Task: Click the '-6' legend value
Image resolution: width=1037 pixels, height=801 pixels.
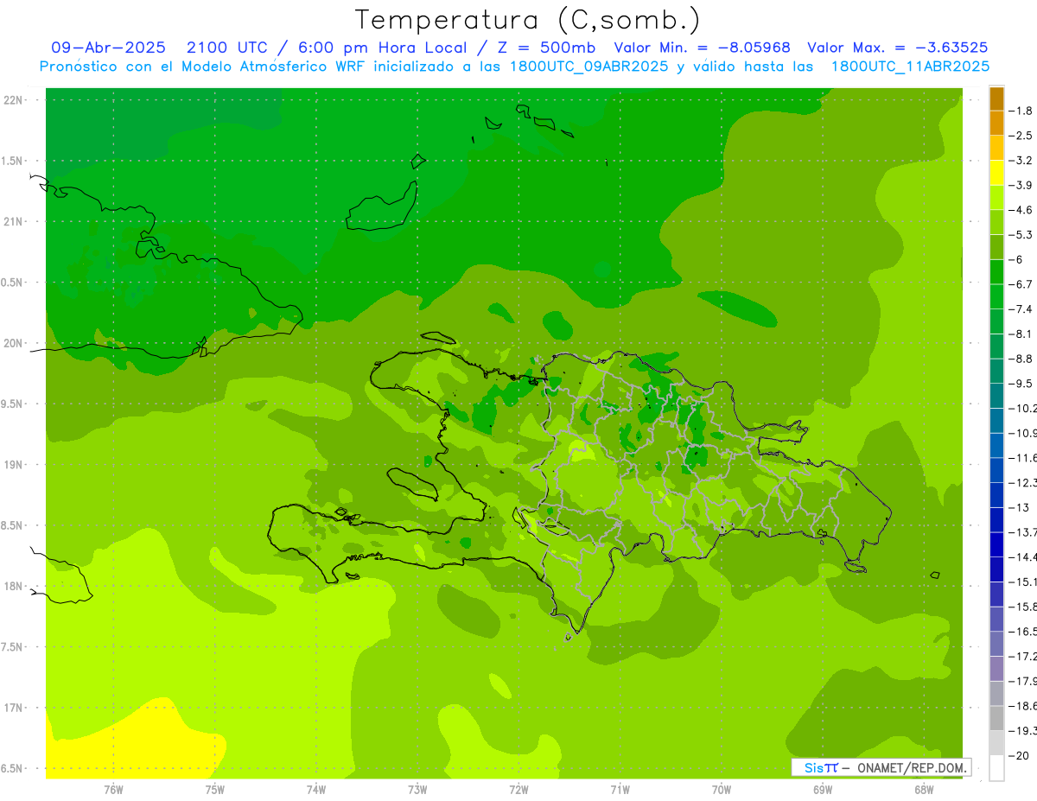Action: tap(1015, 259)
